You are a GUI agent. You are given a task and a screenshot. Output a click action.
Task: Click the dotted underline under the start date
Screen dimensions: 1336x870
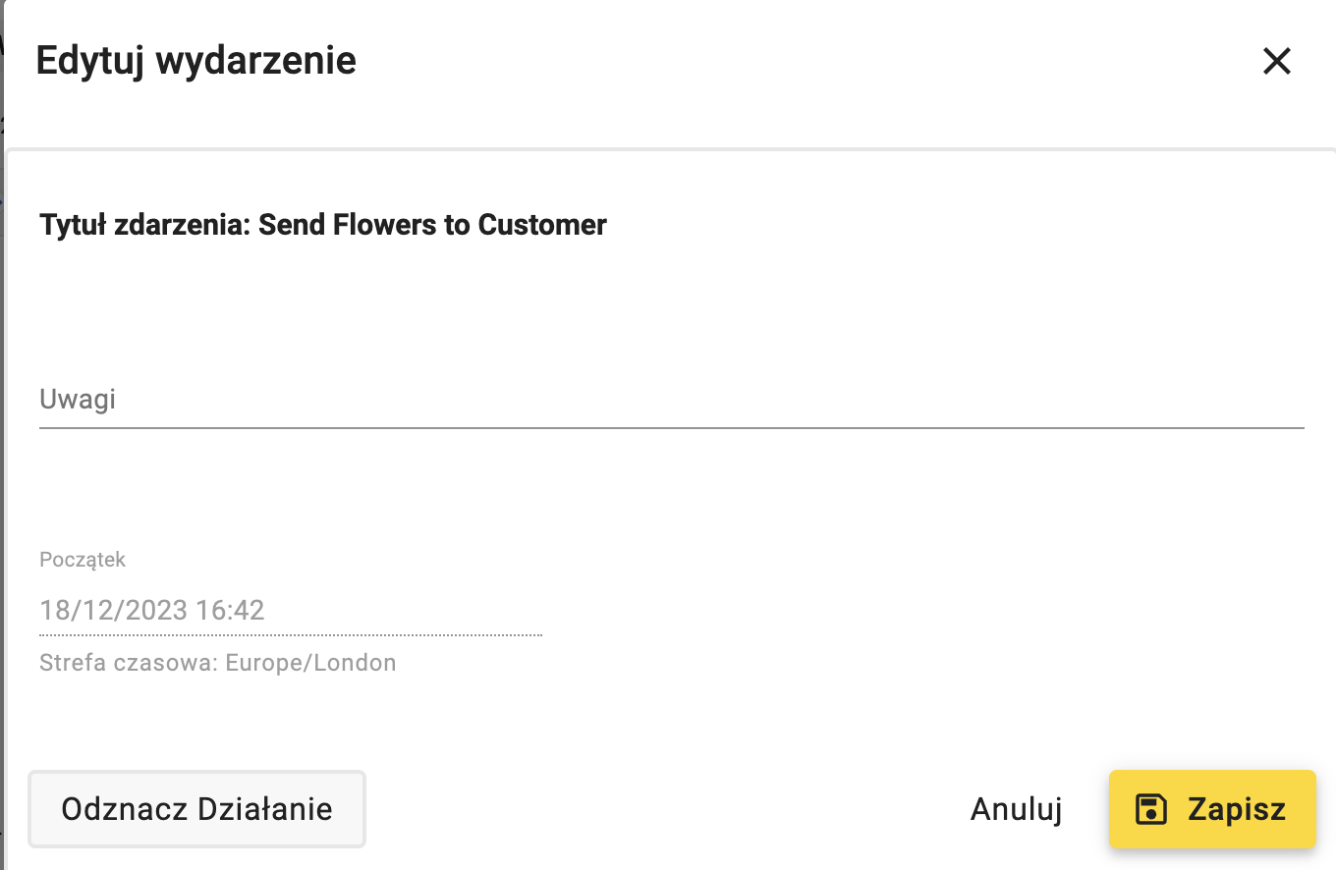click(291, 635)
